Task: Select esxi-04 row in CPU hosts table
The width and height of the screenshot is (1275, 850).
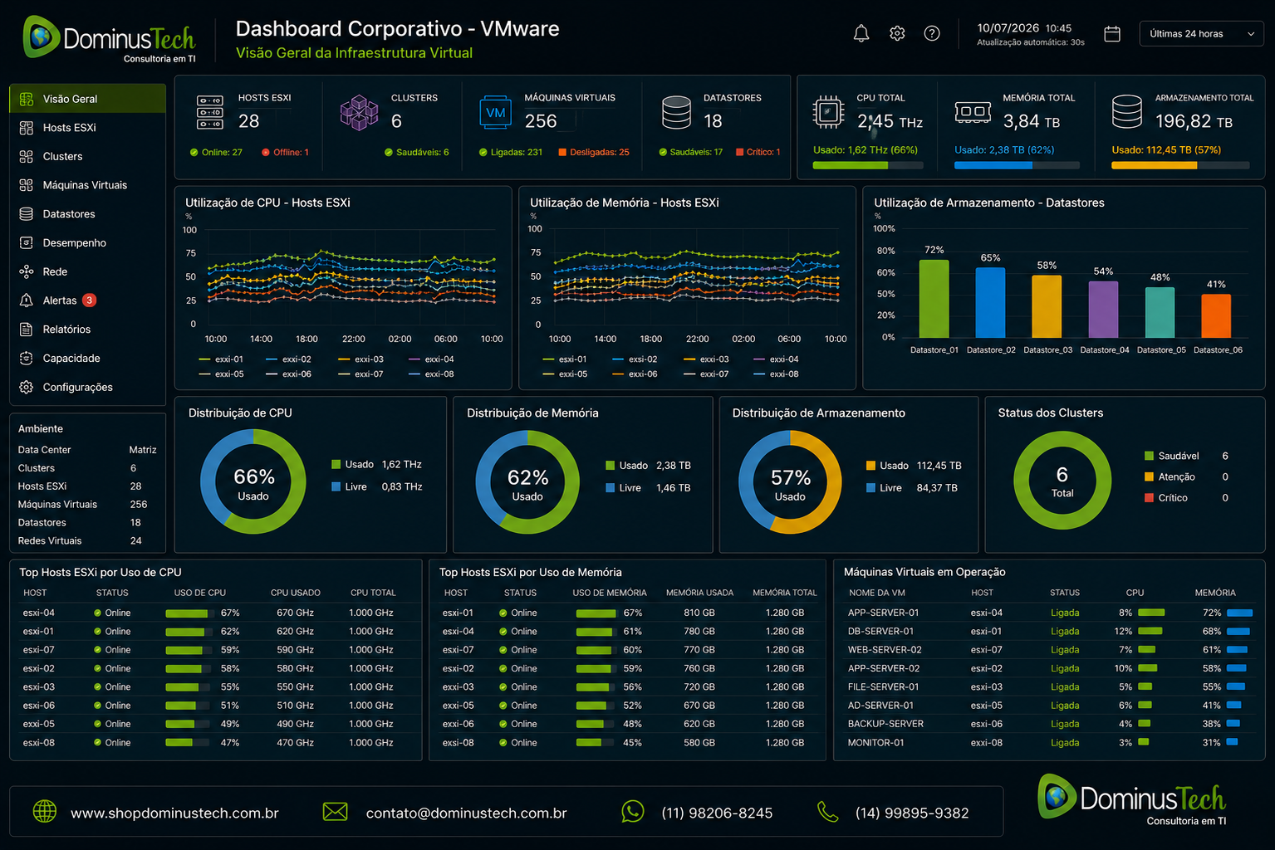Action: coord(215,613)
